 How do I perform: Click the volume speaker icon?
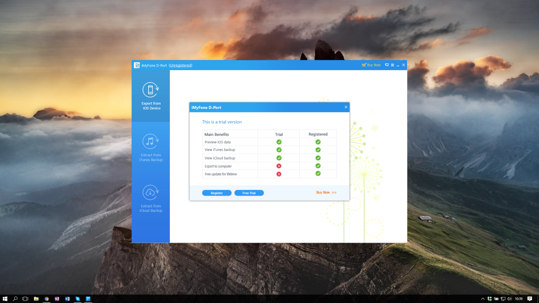(x=510, y=299)
